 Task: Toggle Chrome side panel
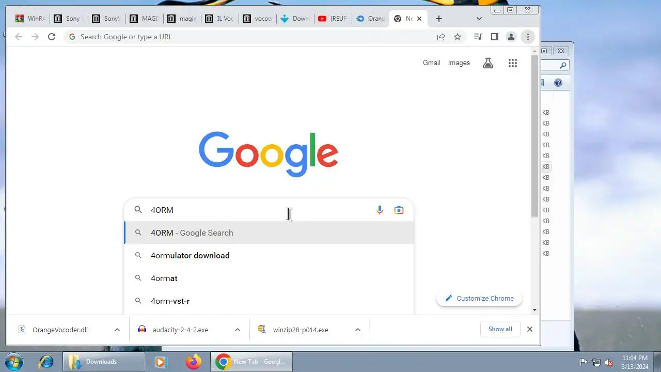tap(495, 37)
